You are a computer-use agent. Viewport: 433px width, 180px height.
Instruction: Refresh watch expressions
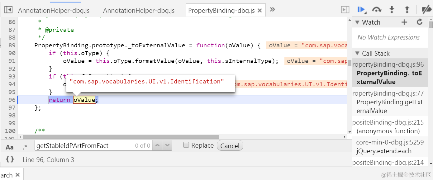point(420,22)
